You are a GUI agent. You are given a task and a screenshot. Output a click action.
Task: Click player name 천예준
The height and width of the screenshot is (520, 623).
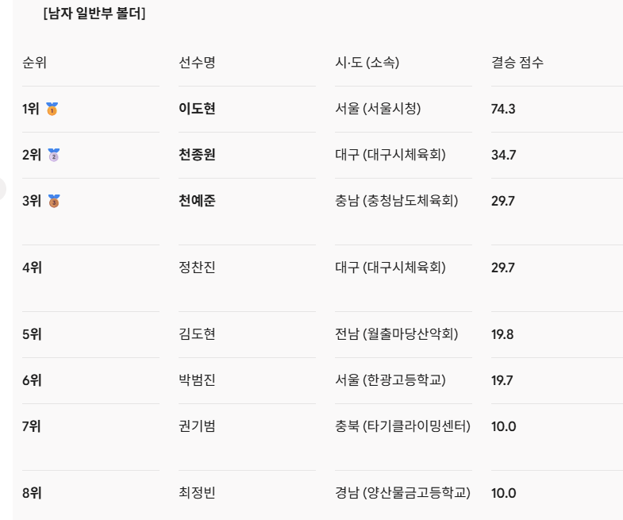[x=197, y=201]
